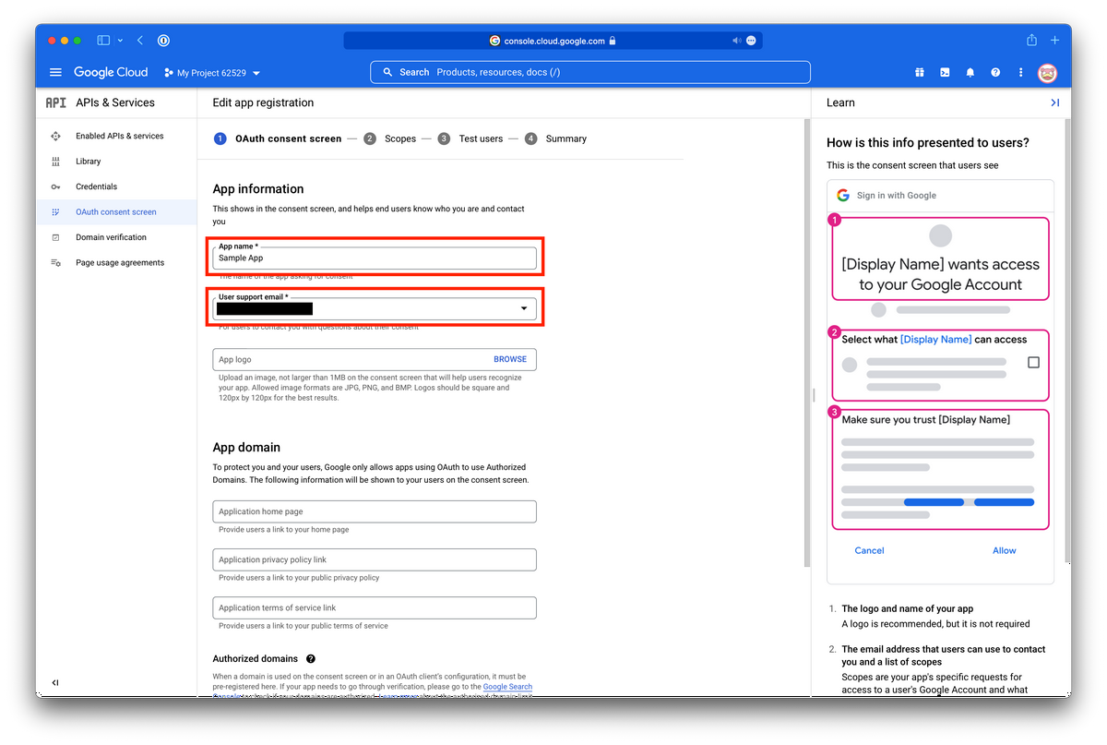This screenshot has width=1107, height=745.
Task: Check the box in preview section 2
Action: [x=1033, y=363]
